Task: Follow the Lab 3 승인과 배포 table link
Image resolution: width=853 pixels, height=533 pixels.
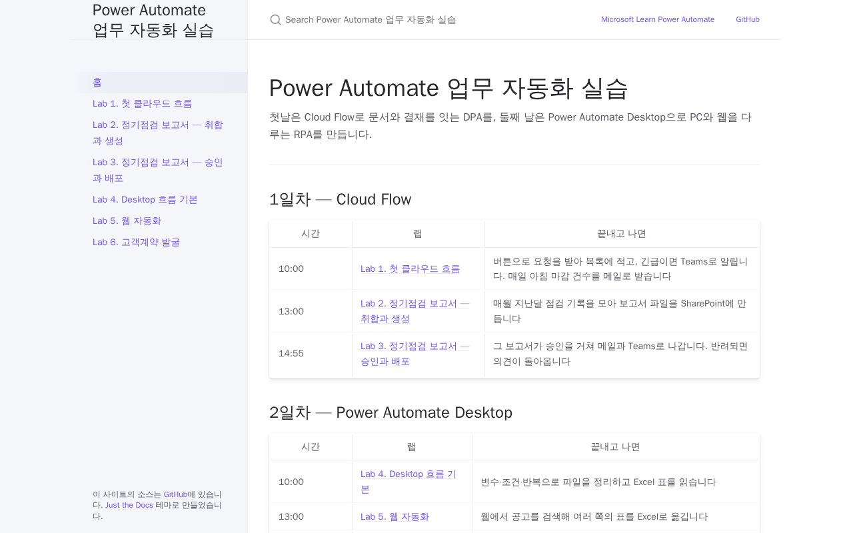Action: coord(415,354)
